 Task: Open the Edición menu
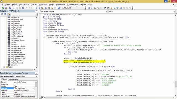click(x=15, y=5)
